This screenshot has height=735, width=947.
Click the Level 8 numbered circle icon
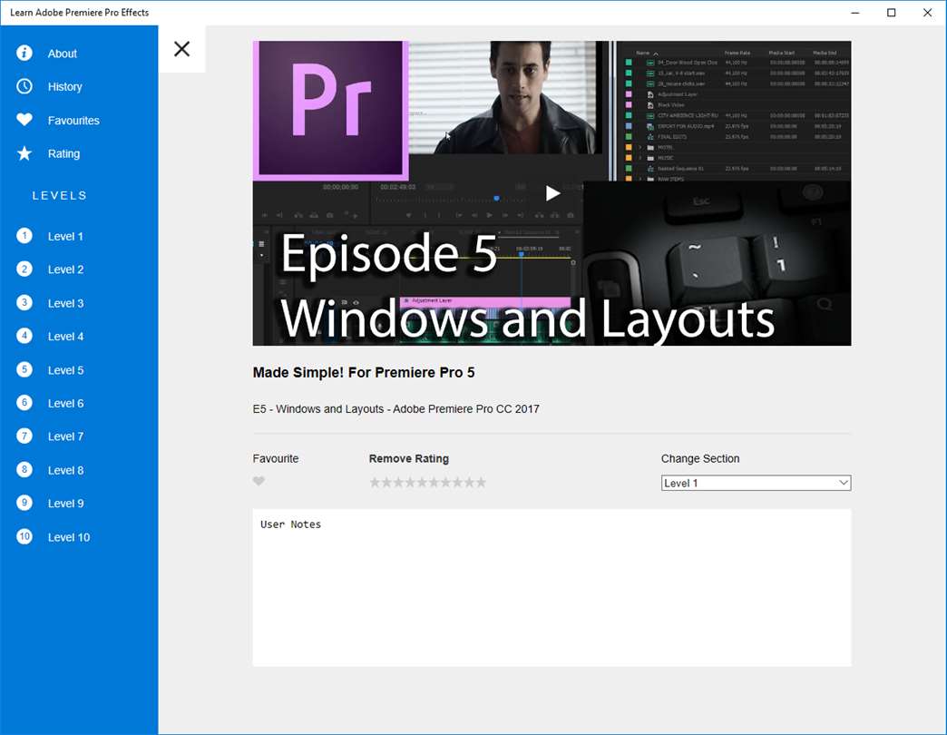tap(24, 469)
